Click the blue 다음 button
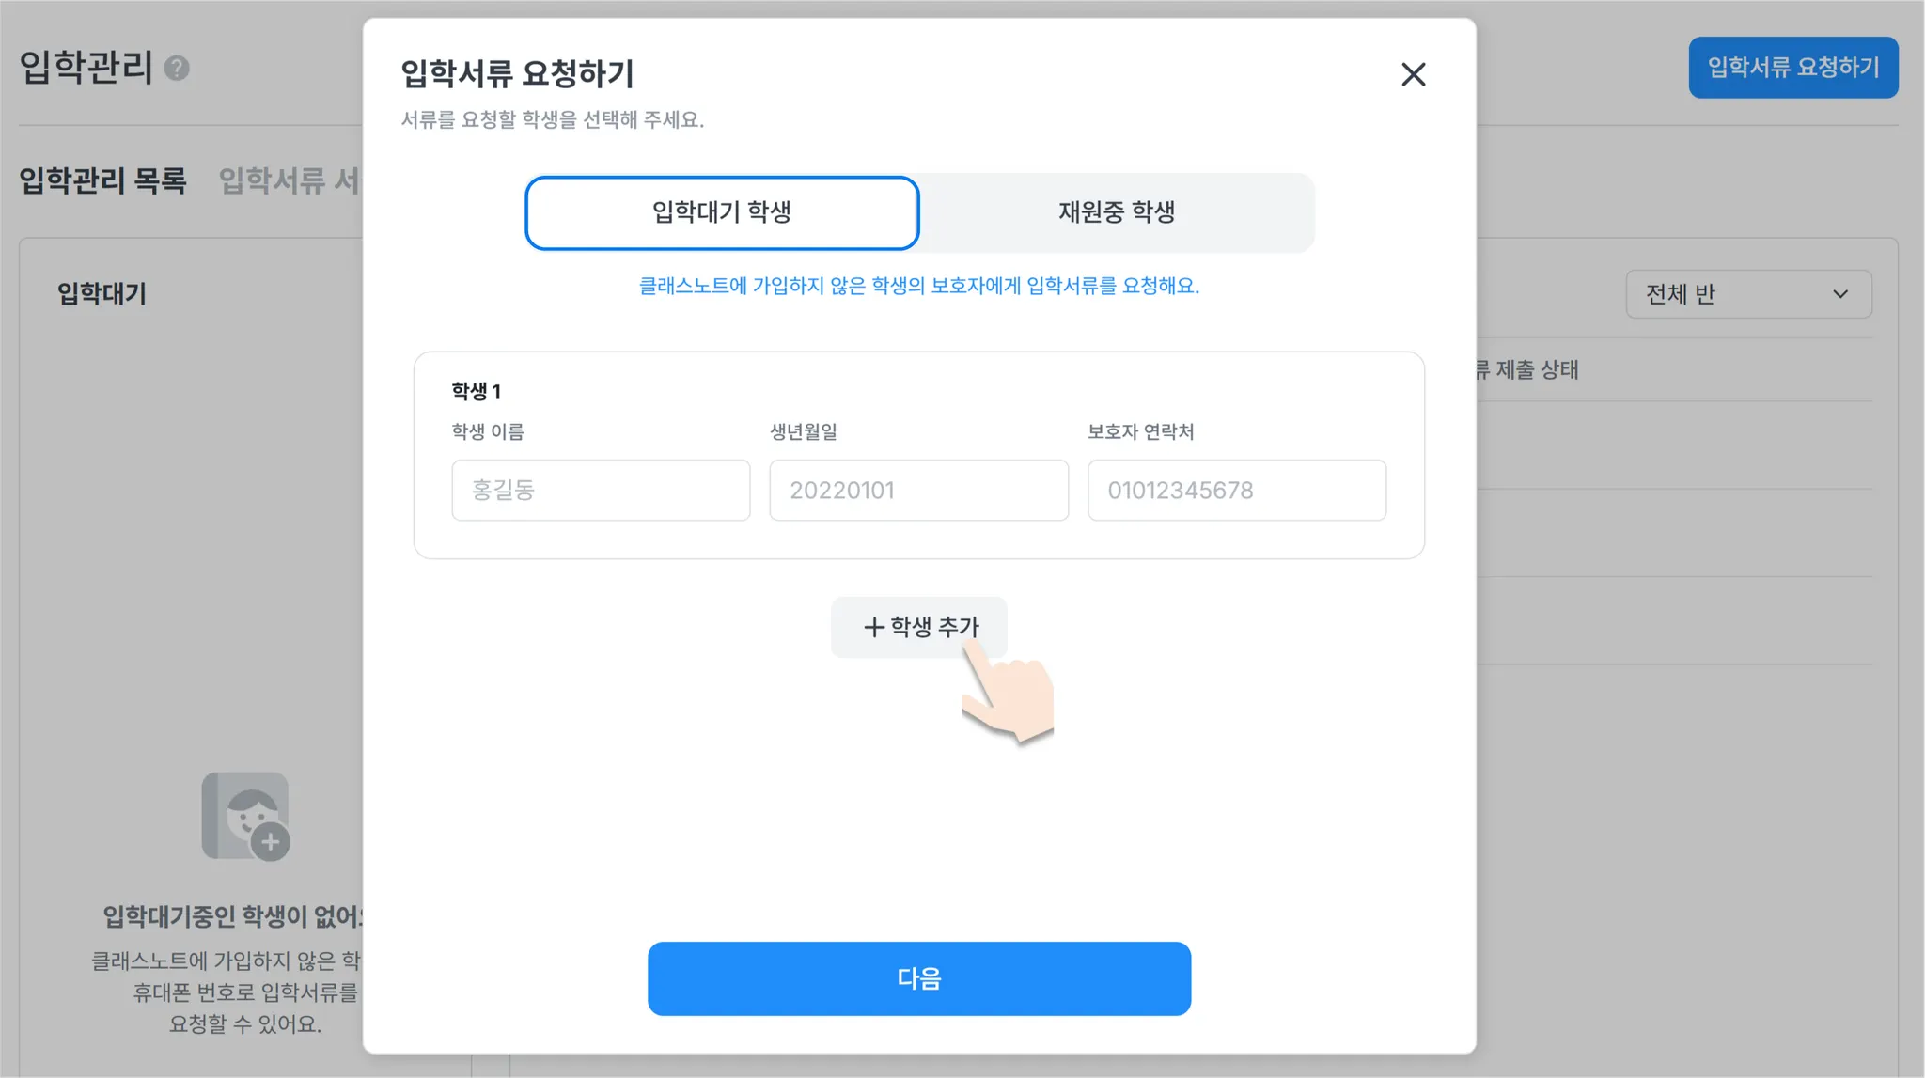The image size is (1925, 1078). click(918, 978)
